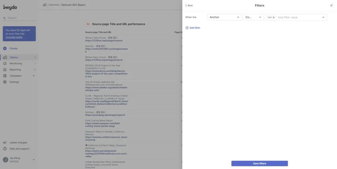This screenshot has width=337, height=169.
Task: Click the Create plus icon
Action: click(5, 48)
